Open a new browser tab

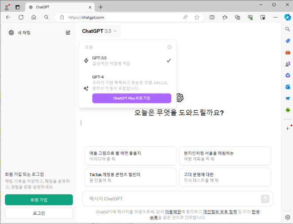[101, 7]
